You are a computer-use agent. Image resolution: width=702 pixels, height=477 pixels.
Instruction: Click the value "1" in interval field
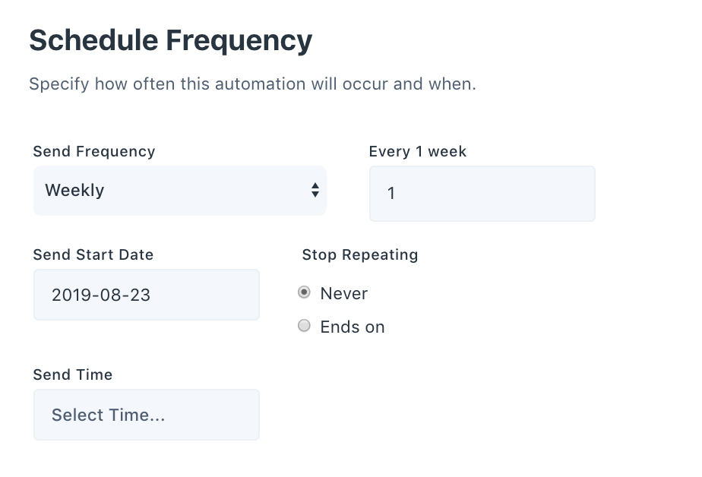(x=391, y=194)
